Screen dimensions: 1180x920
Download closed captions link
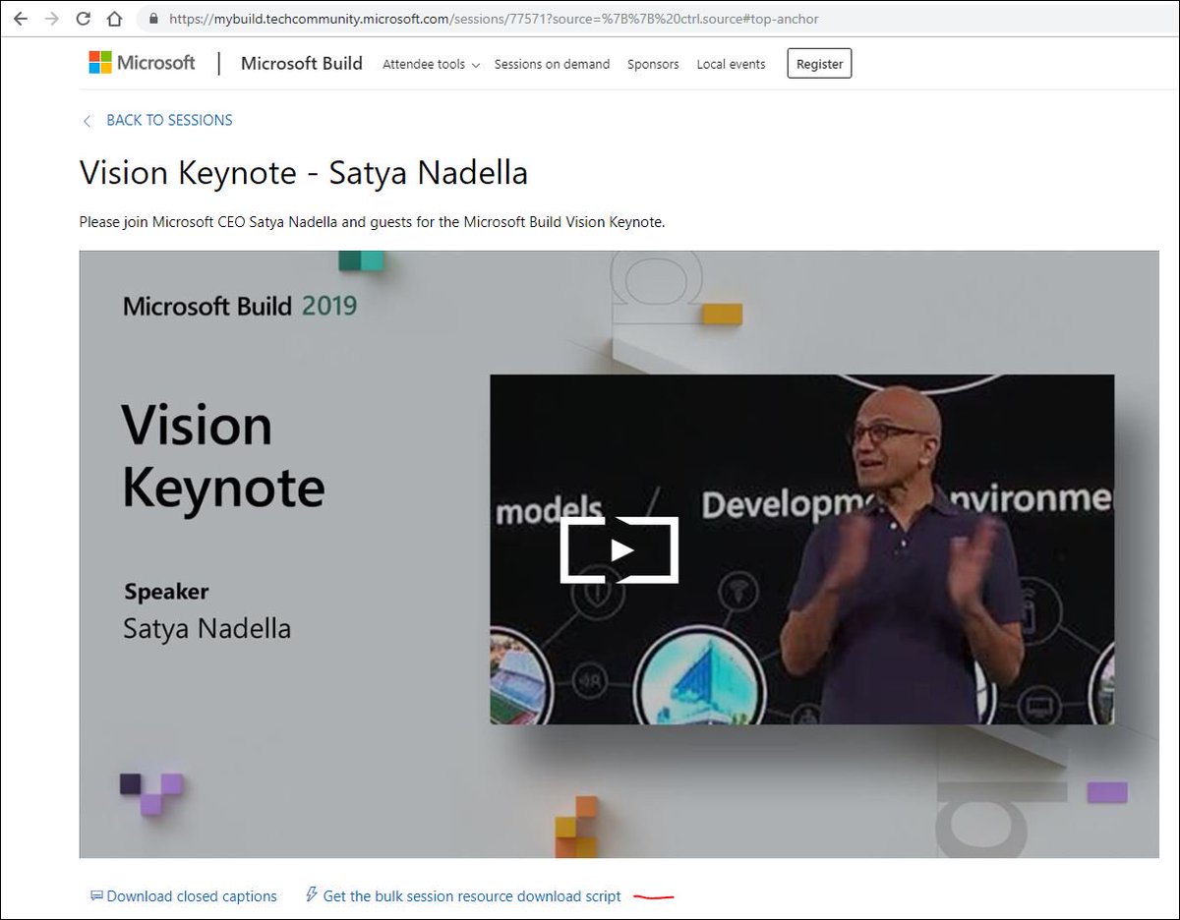pyautogui.click(x=192, y=896)
